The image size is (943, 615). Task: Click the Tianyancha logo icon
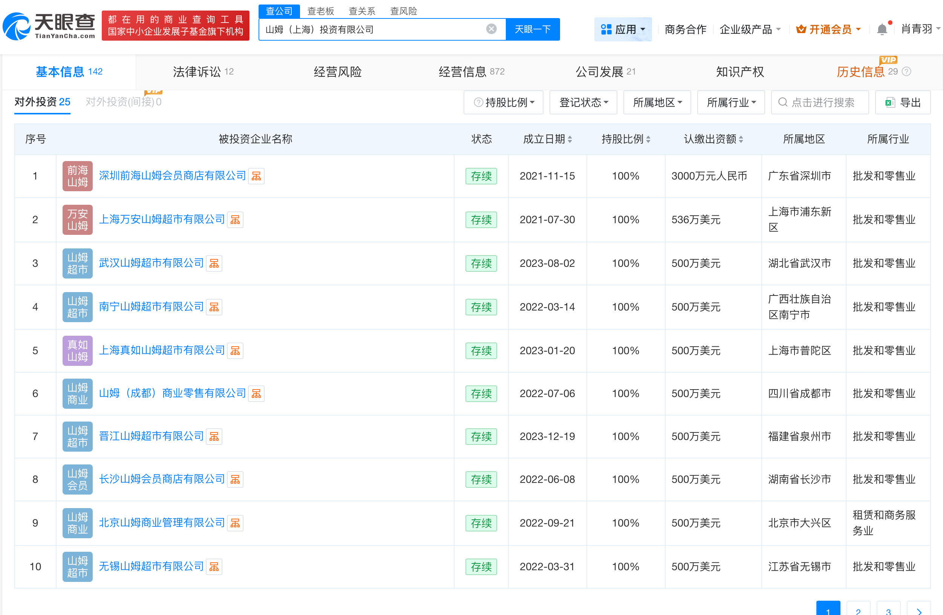(17, 26)
